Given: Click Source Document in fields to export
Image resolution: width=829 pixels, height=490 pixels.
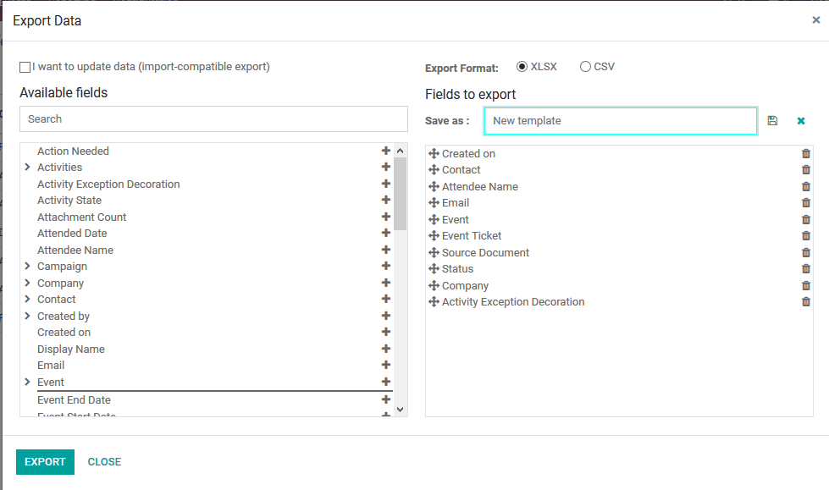Looking at the screenshot, I should click(x=485, y=253).
